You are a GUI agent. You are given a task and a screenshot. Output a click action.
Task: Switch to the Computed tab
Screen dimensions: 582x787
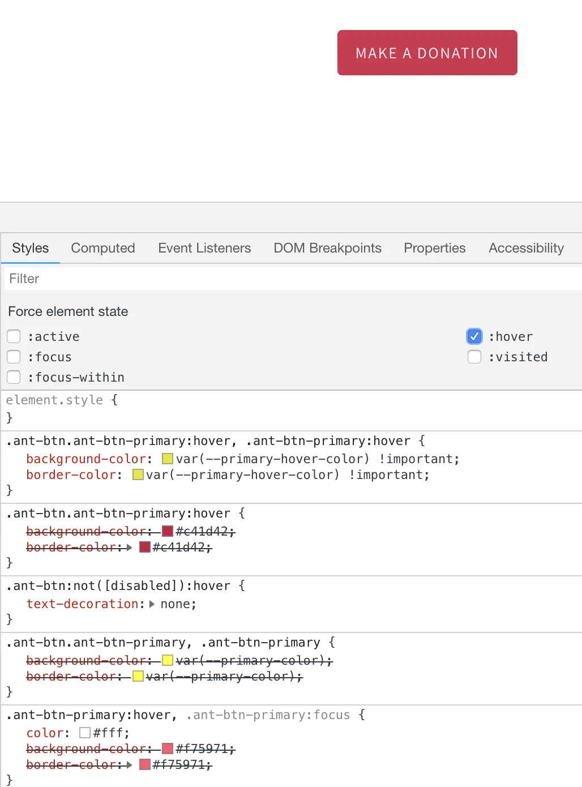103,248
